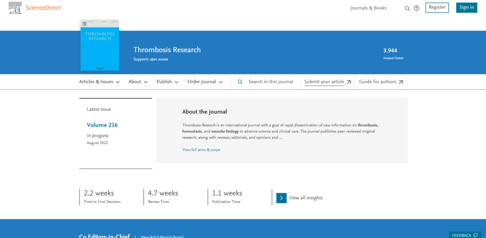Expand the Order journal dropdown
Screen dimensions: 486x238
point(205,82)
